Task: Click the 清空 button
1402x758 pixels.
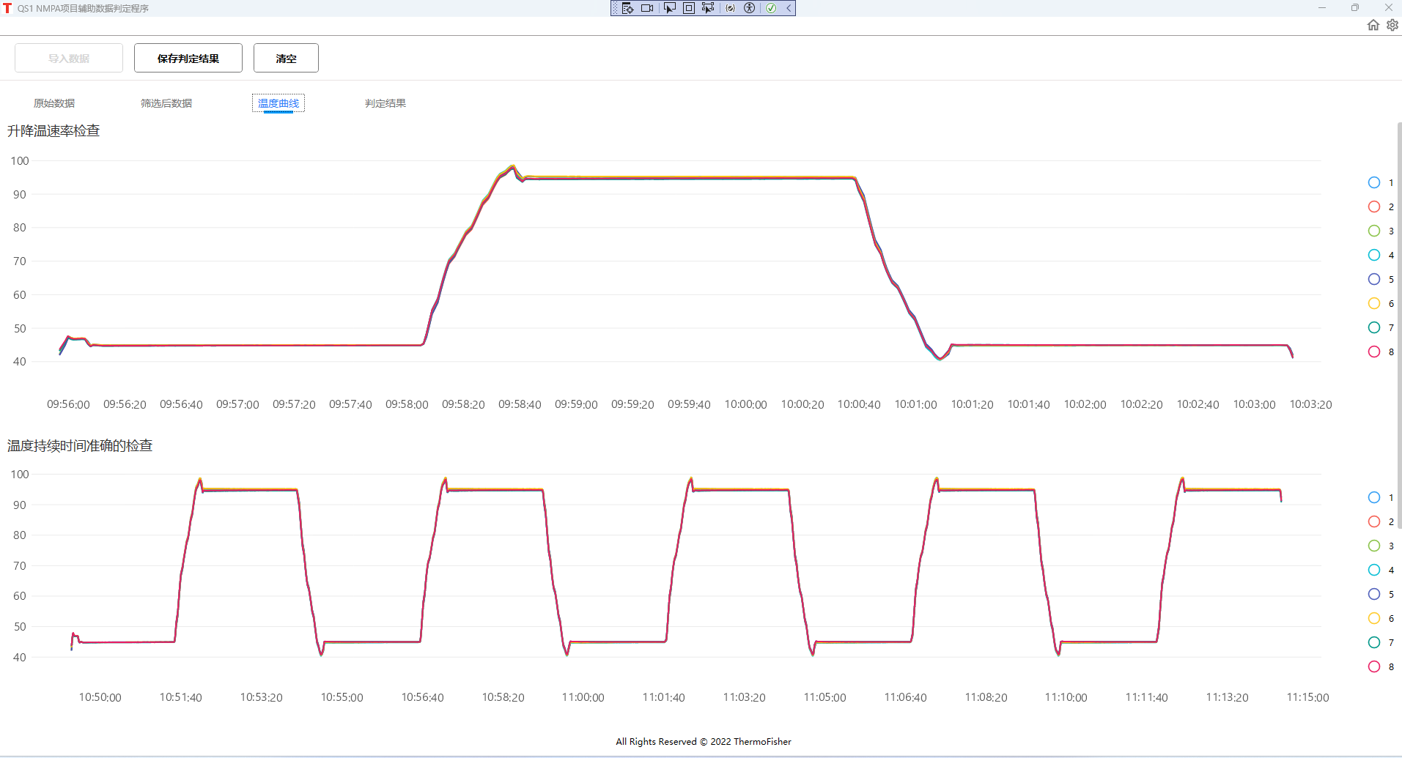Action: coord(286,58)
